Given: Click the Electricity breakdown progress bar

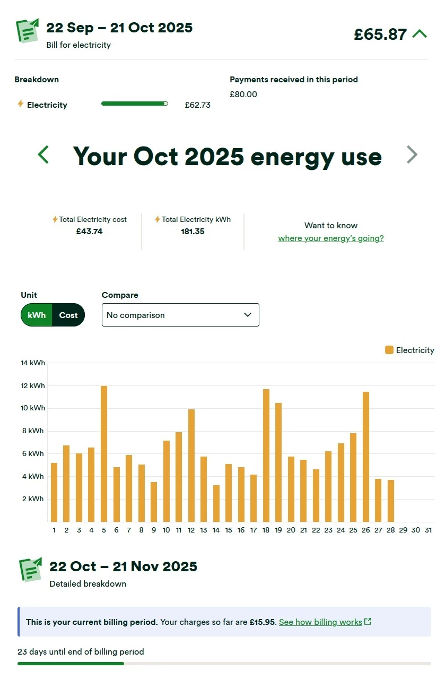Looking at the screenshot, I should click(135, 104).
